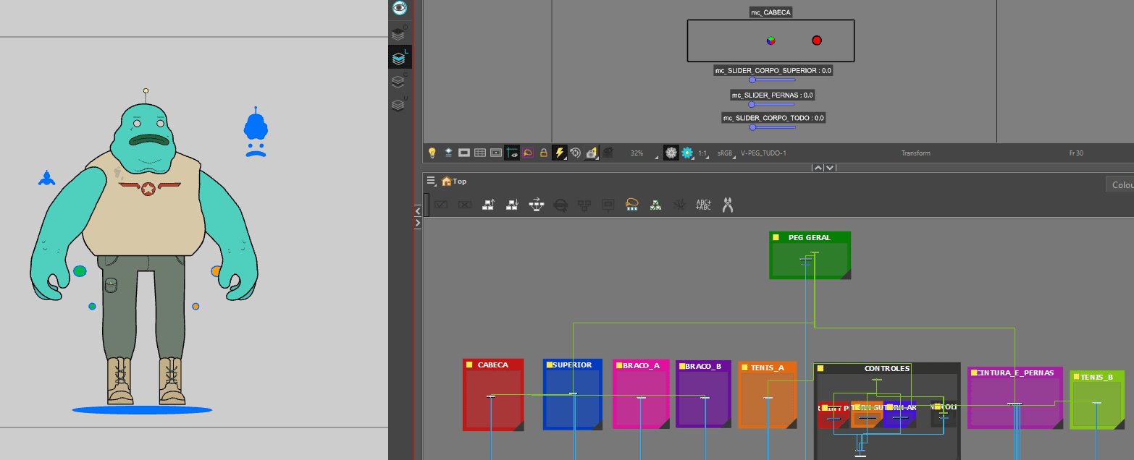Click the Navigate to Parent Group icon
Viewport: 1134px width, 460px height.
[488, 205]
